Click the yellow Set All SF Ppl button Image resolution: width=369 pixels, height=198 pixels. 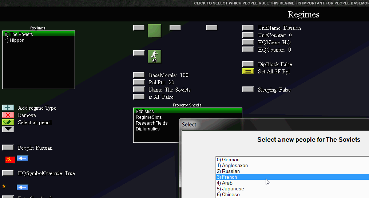(248, 71)
